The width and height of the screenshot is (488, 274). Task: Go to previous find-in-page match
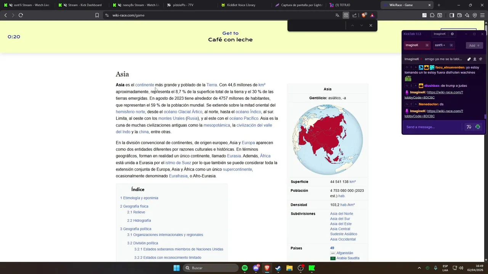pyautogui.click(x=352, y=25)
